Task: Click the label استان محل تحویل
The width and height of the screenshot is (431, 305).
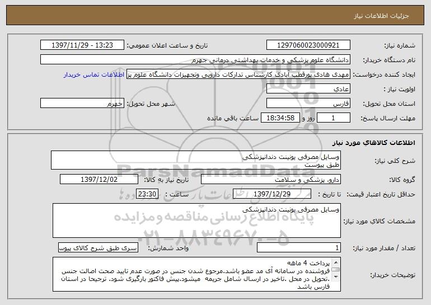Action: 389,104
